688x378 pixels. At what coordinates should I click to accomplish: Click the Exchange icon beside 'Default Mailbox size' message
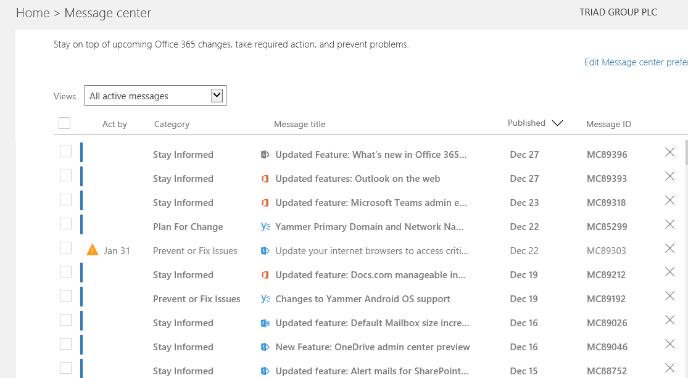point(265,323)
